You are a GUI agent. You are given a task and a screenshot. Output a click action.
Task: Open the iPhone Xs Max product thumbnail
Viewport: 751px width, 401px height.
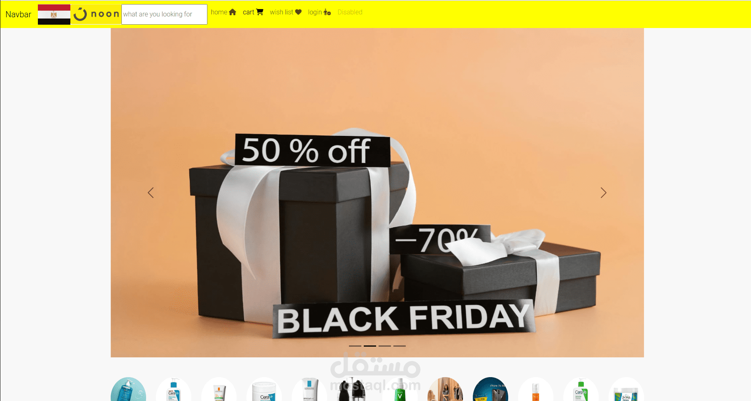coord(491,389)
